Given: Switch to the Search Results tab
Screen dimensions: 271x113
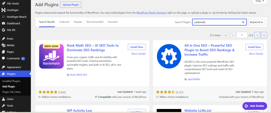Looking at the screenshot, I should (x=47, y=22).
